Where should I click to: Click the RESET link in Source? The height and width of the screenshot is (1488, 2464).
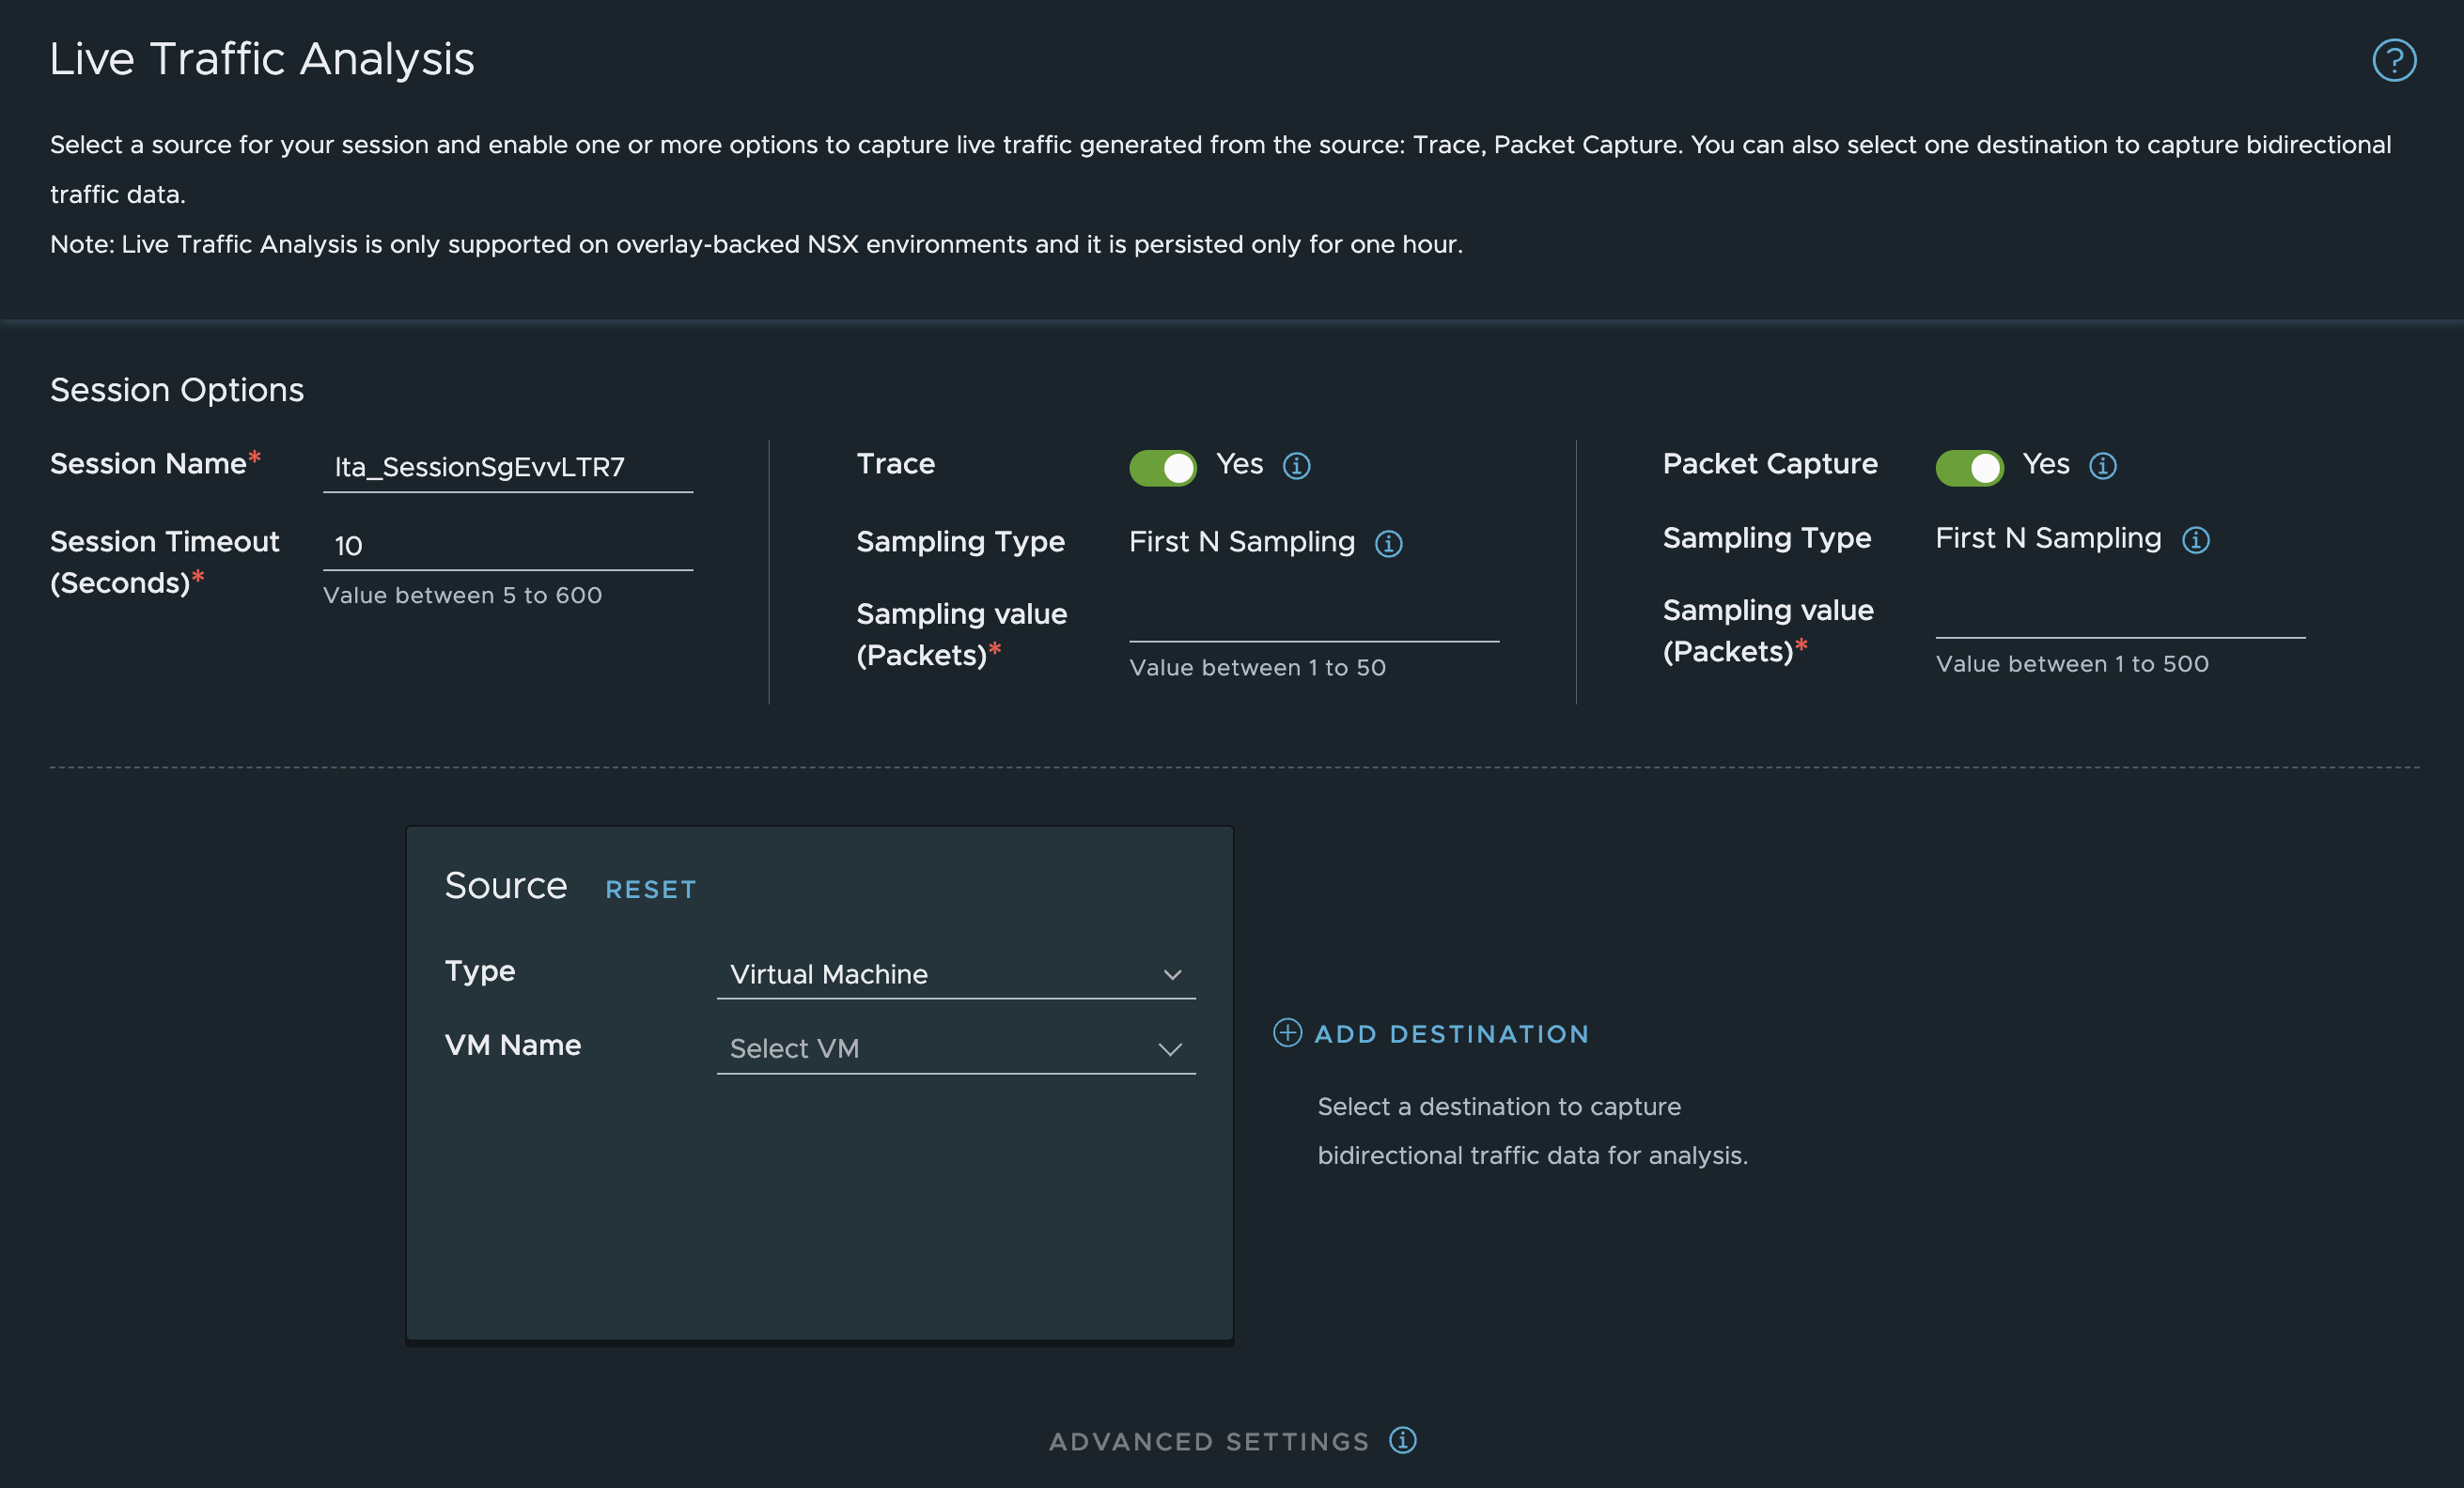(650, 890)
